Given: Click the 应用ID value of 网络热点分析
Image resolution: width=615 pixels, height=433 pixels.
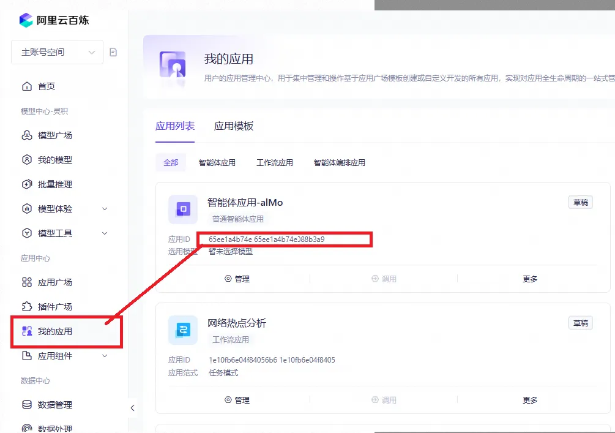Looking at the screenshot, I should click(x=272, y=360).
